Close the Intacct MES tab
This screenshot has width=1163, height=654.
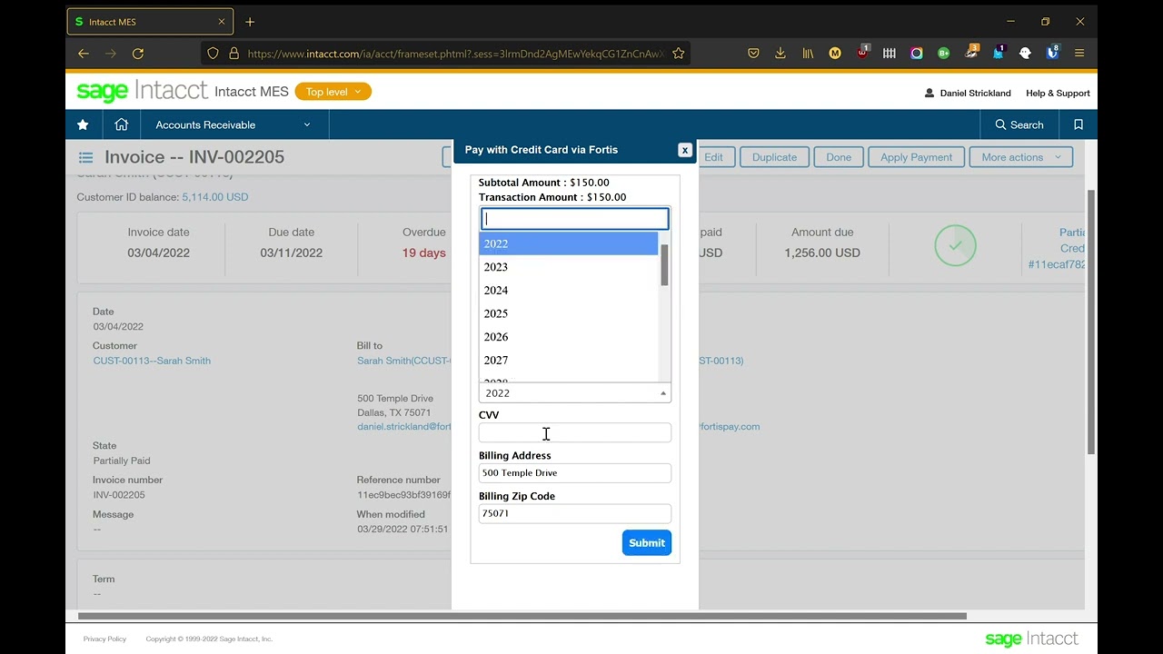[221, 22]
